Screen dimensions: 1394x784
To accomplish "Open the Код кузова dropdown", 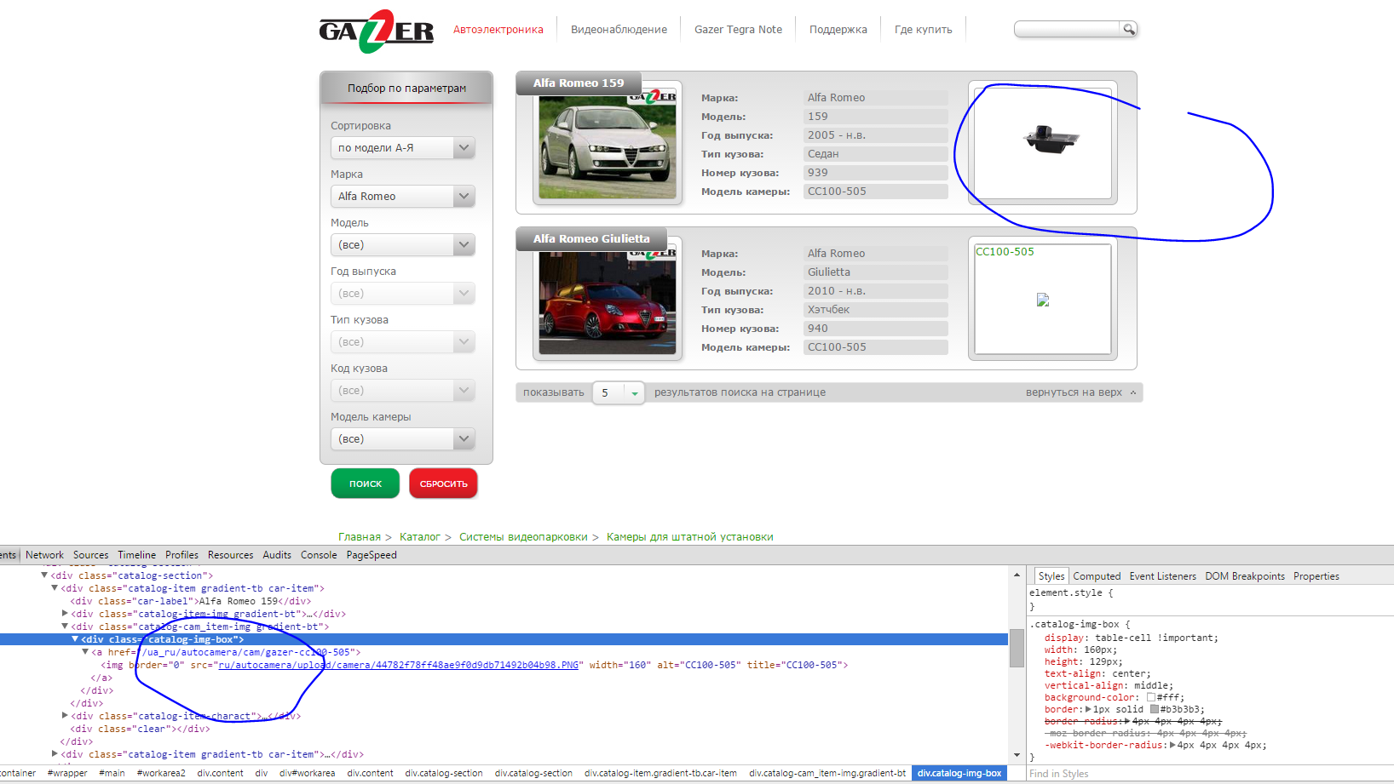I will pyautogui.click(x=403, y=391).
